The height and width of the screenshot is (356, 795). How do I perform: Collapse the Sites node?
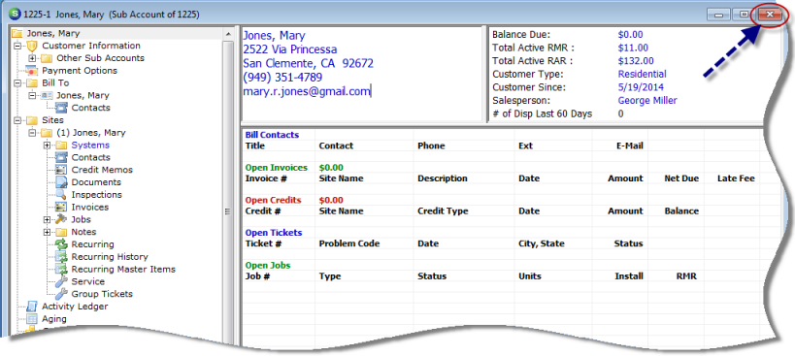click(x=18, y=120)
